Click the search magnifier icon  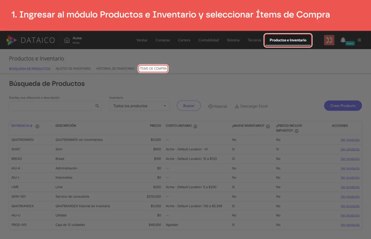point(97,106)
